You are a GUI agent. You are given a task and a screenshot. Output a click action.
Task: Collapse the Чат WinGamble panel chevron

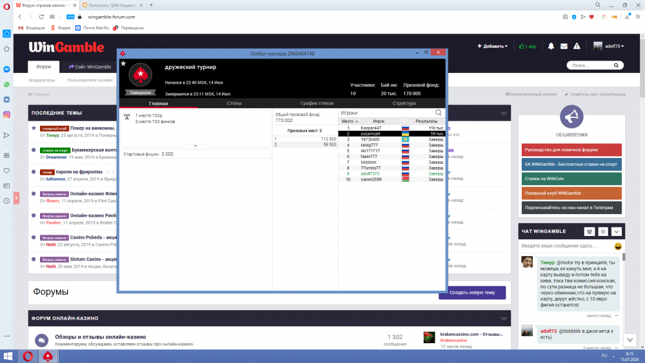click(x=617, y=231)
